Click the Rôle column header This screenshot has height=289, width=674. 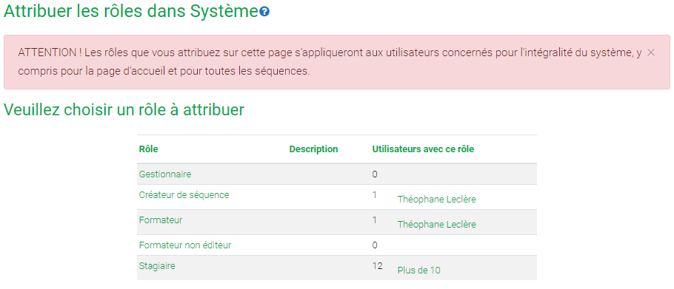tap(149, 149)
